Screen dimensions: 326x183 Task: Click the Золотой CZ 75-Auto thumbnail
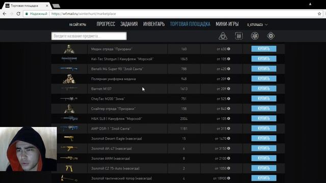point(69,168)
